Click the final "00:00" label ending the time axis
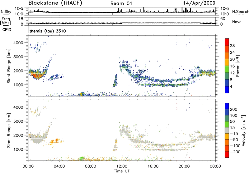 [x=215, y=166]
